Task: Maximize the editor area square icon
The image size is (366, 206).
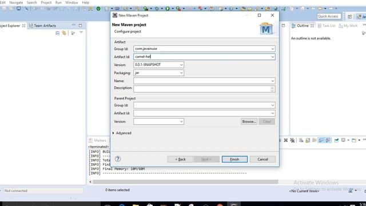Action: pyautogui.click(x=283, y=25)
